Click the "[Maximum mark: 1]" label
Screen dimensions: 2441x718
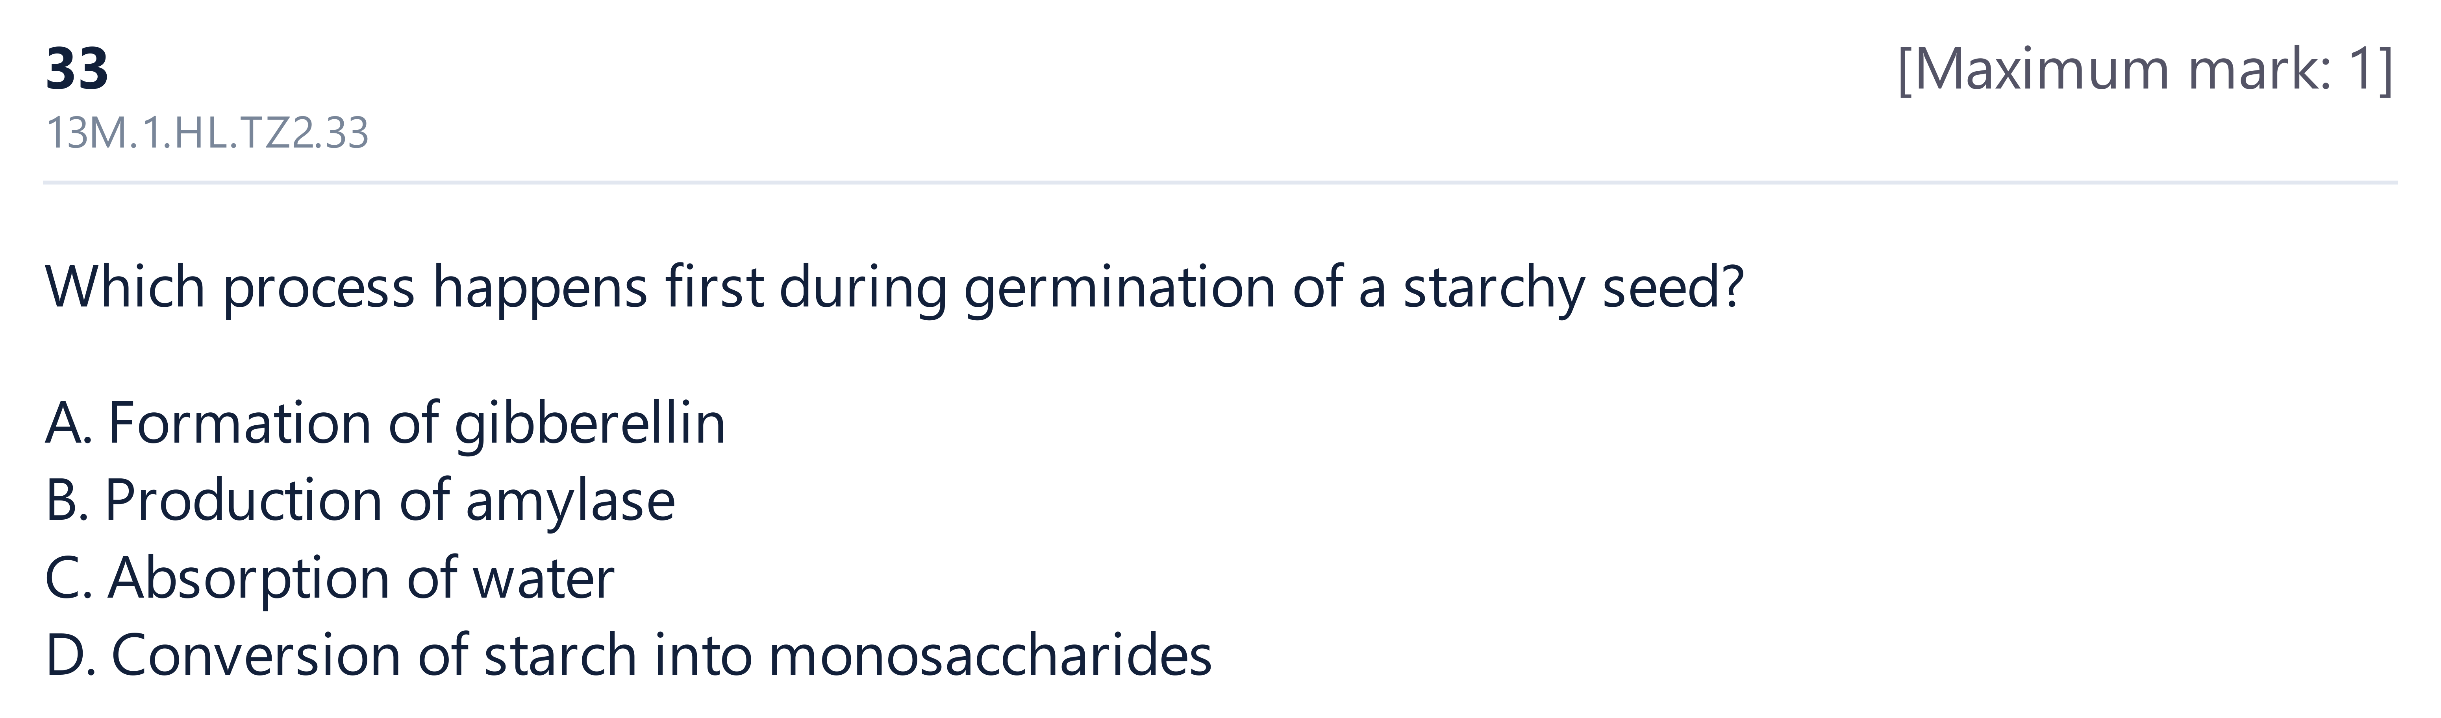click(x=2145, y=70)
